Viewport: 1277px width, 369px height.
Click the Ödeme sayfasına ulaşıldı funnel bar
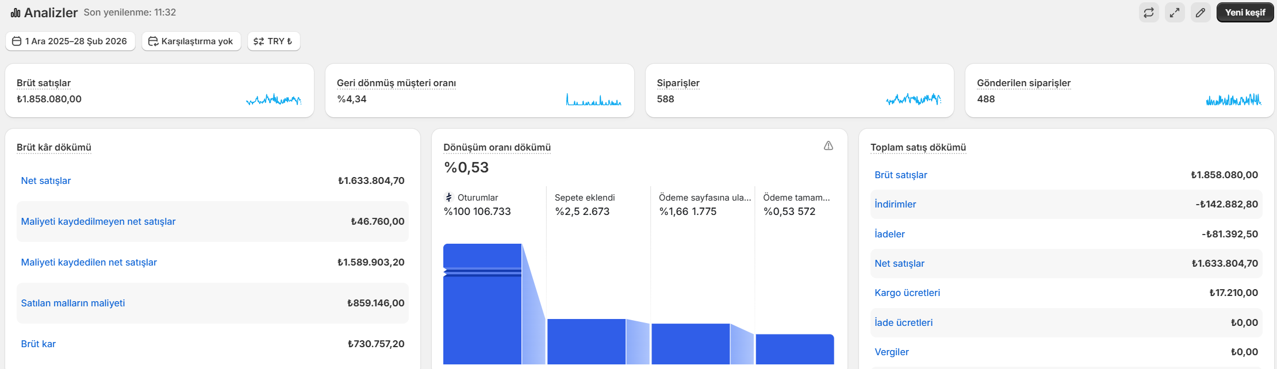[691, 344]
